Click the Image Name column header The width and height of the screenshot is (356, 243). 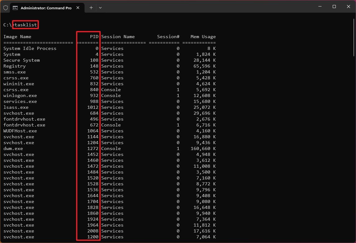click(x=17, y=36)
